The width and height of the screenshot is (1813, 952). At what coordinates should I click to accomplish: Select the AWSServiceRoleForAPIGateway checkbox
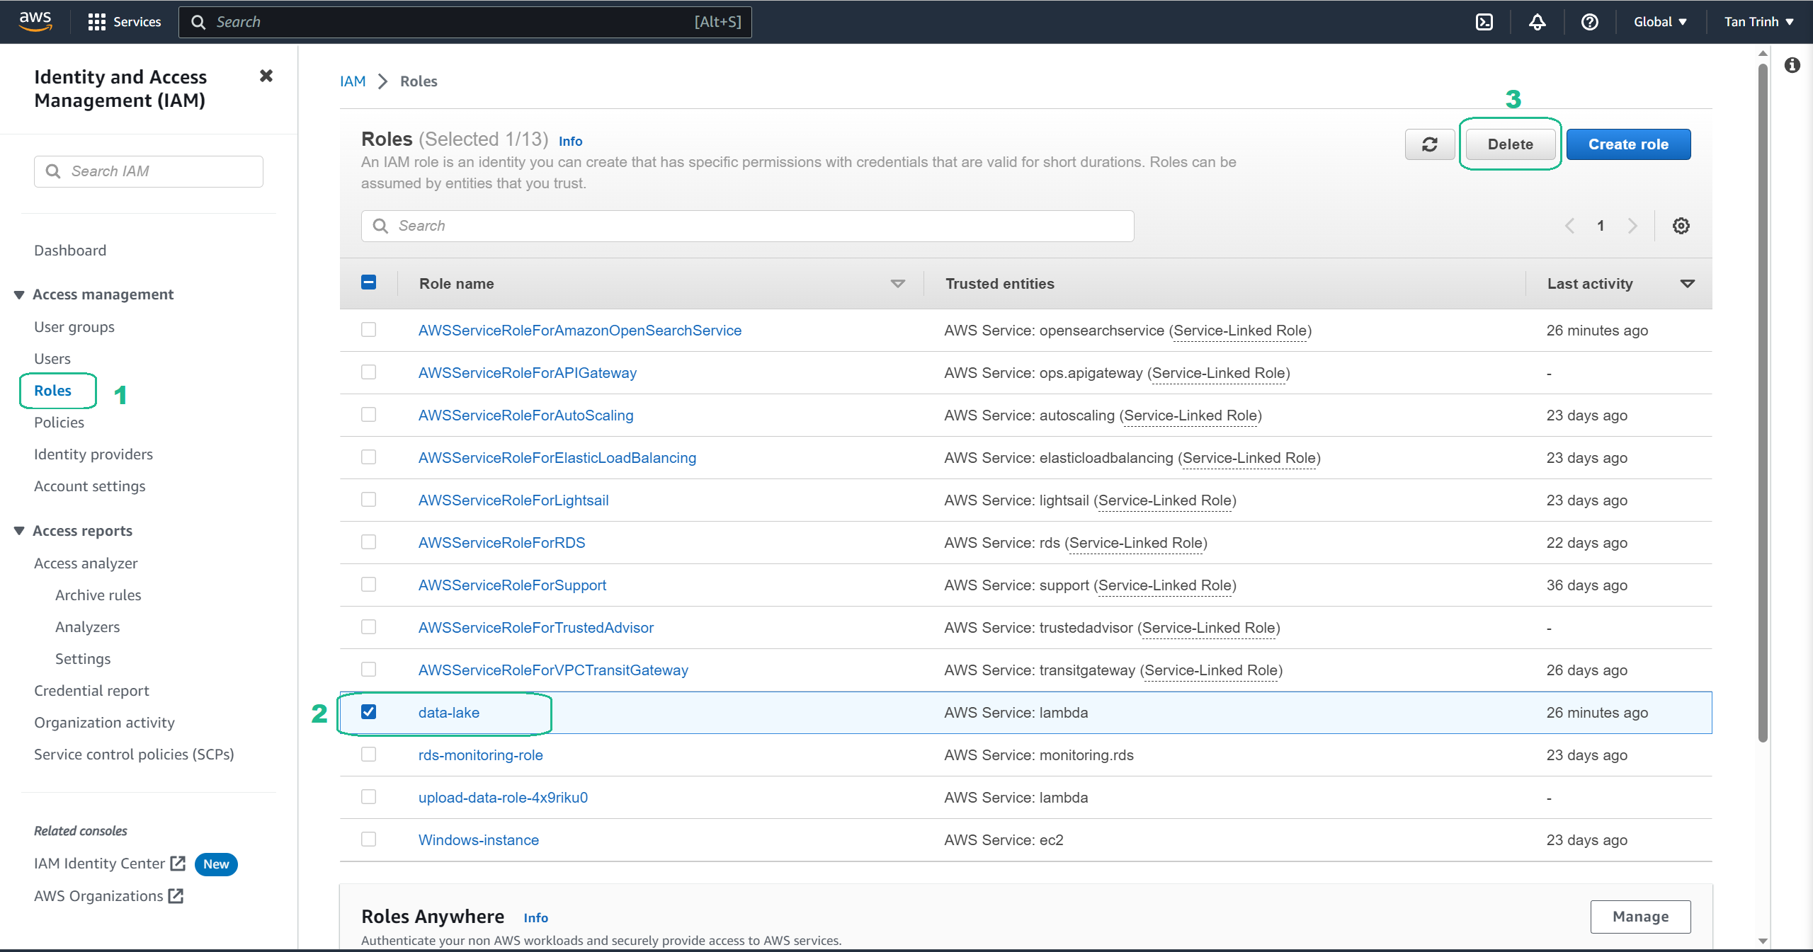369,372
